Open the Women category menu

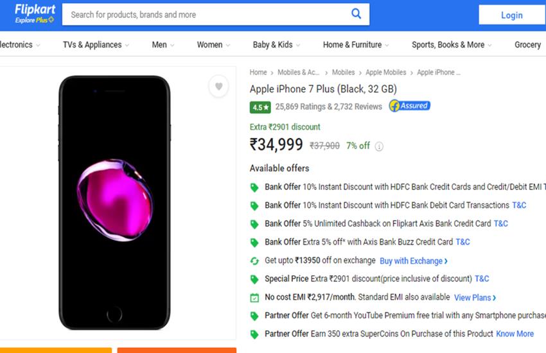tap(213, 45)
